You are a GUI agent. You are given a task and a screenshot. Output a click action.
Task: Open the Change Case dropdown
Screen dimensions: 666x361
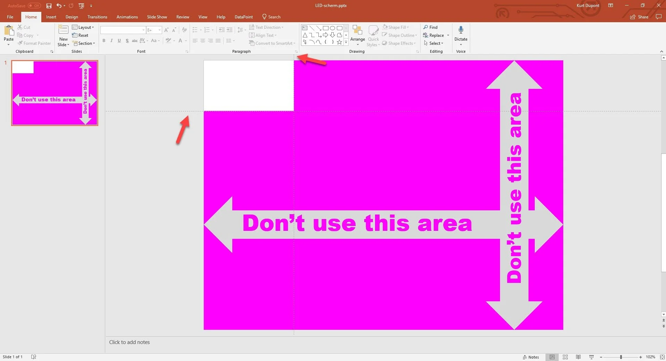[155, 41]
